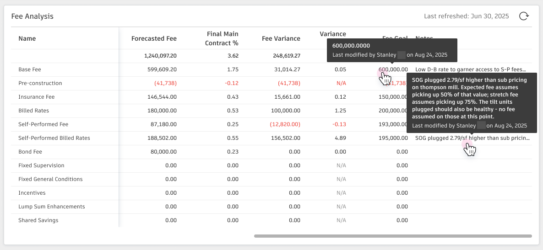This screenshot has width=543, height=250.
Task: Click Self-Performed Fee goal 193,000.00
Action: tap(393, 124)
